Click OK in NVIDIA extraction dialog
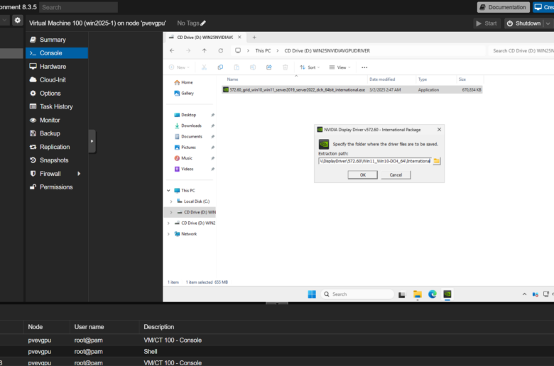Screen dimensions: 554x366 tap(362, 174)
